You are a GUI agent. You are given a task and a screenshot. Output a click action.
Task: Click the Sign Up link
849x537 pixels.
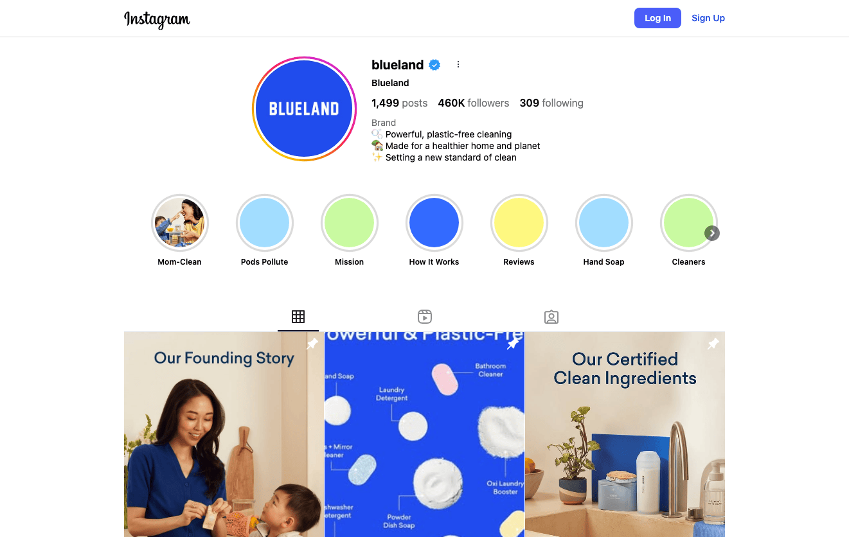coord(708,18)
